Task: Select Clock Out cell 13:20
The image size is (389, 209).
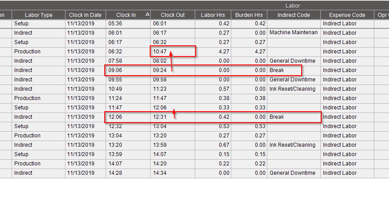Action: tap(173, 136)
